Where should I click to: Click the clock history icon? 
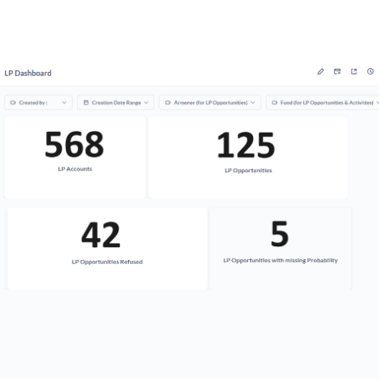point(370,71)
